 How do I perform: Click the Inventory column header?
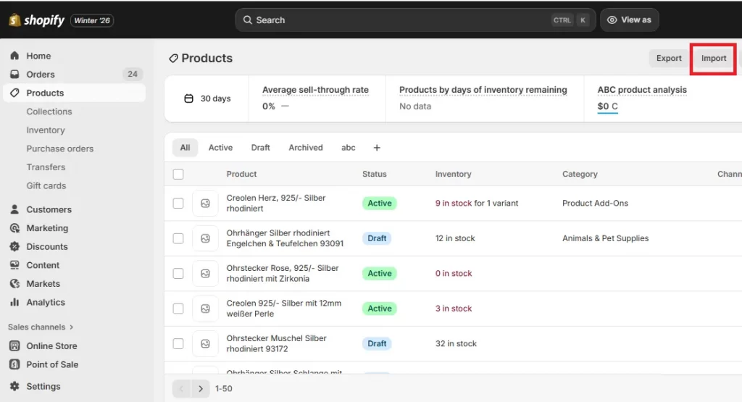[x=454, y=174]
